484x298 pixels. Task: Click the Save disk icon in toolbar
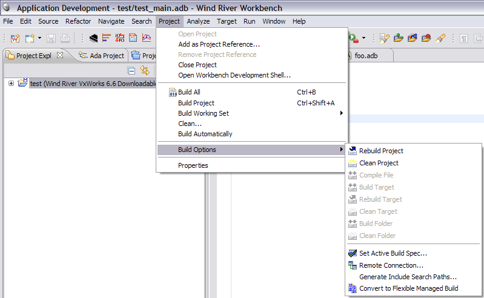(x=51, y=38)
